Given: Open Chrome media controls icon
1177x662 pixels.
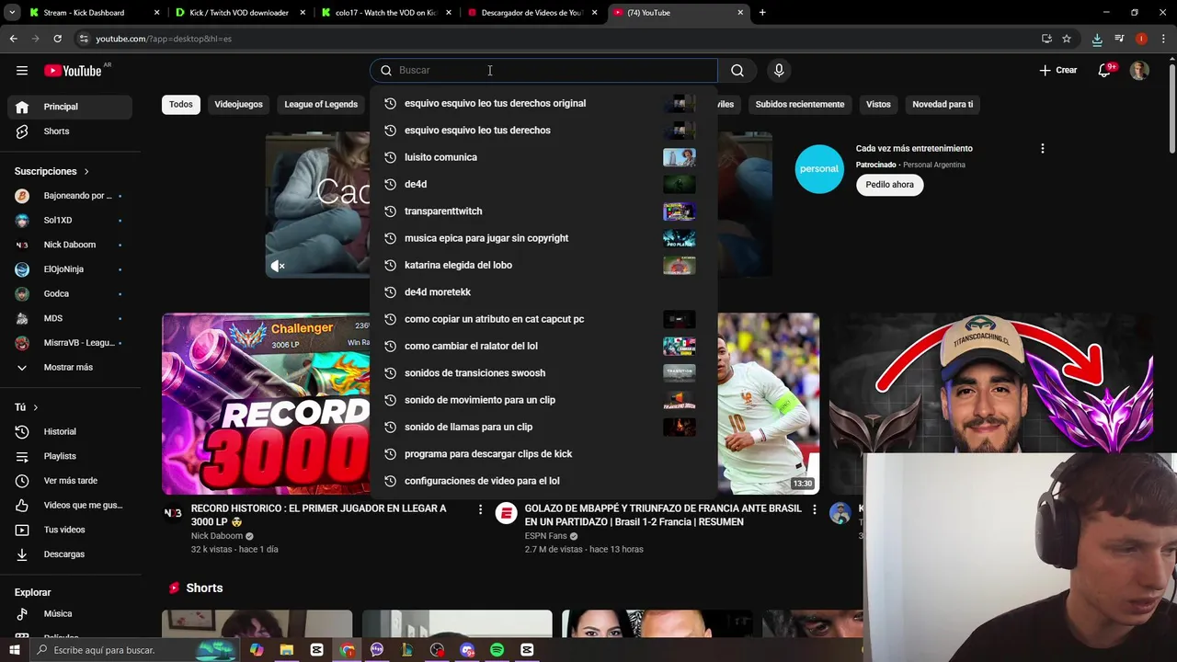Looking at the screenshot, I should point(1119,39).
